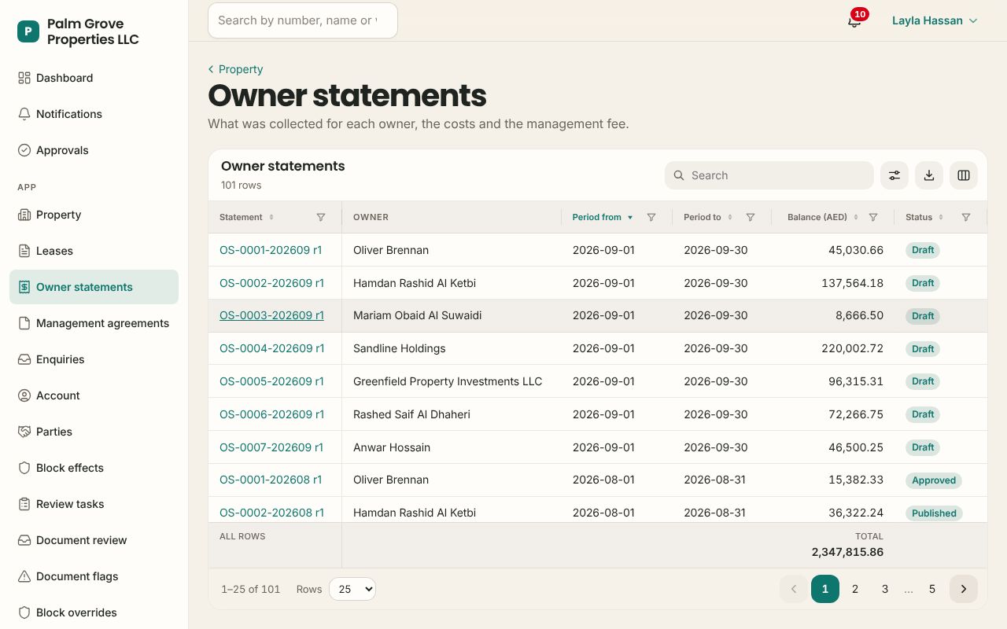Go to page 5

(x=932, y=589)
